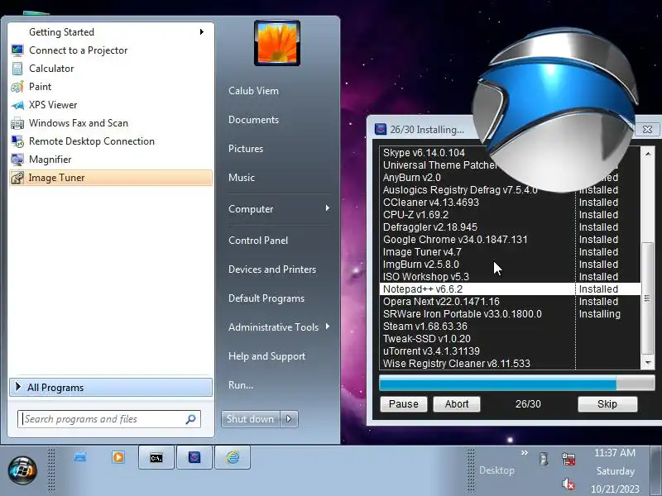Click the installer list scrollbar thumb
Viewport: 662px width, 496px height.
[647, 298]
